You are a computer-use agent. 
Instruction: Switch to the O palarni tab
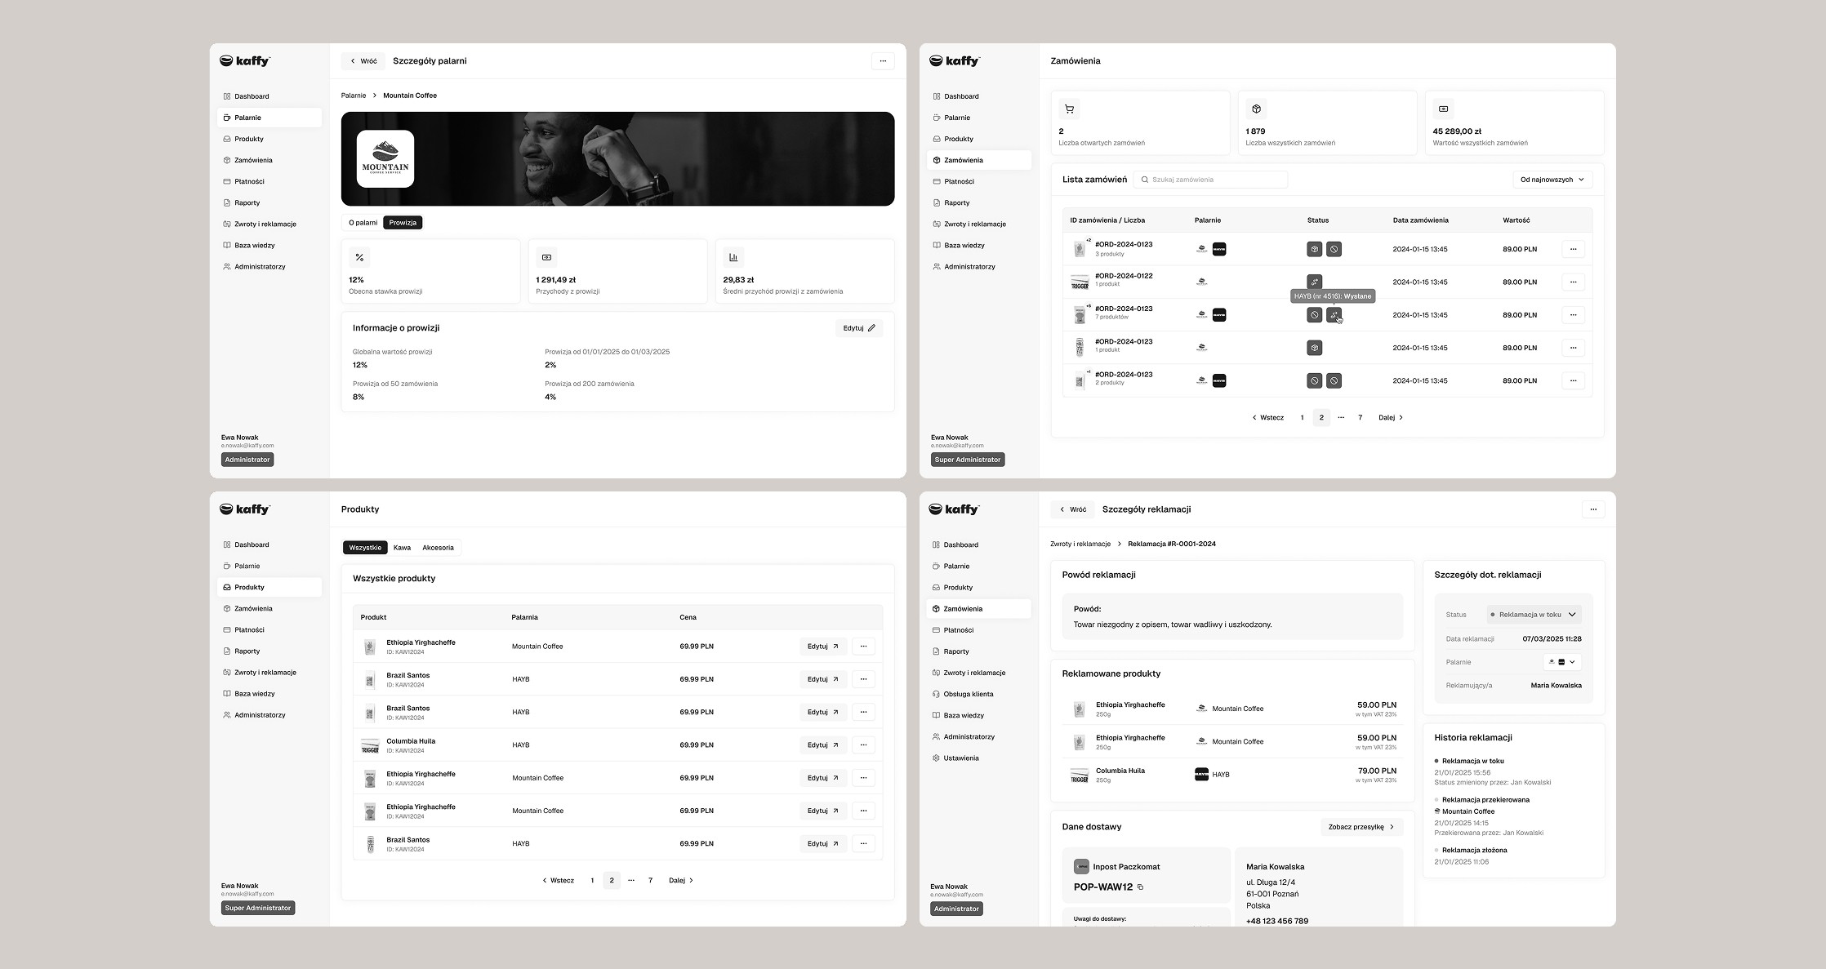tap(363, 223)
